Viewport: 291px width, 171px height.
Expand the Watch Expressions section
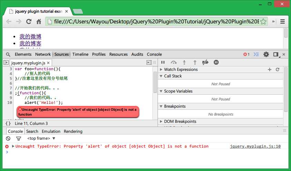pos(161,70)
